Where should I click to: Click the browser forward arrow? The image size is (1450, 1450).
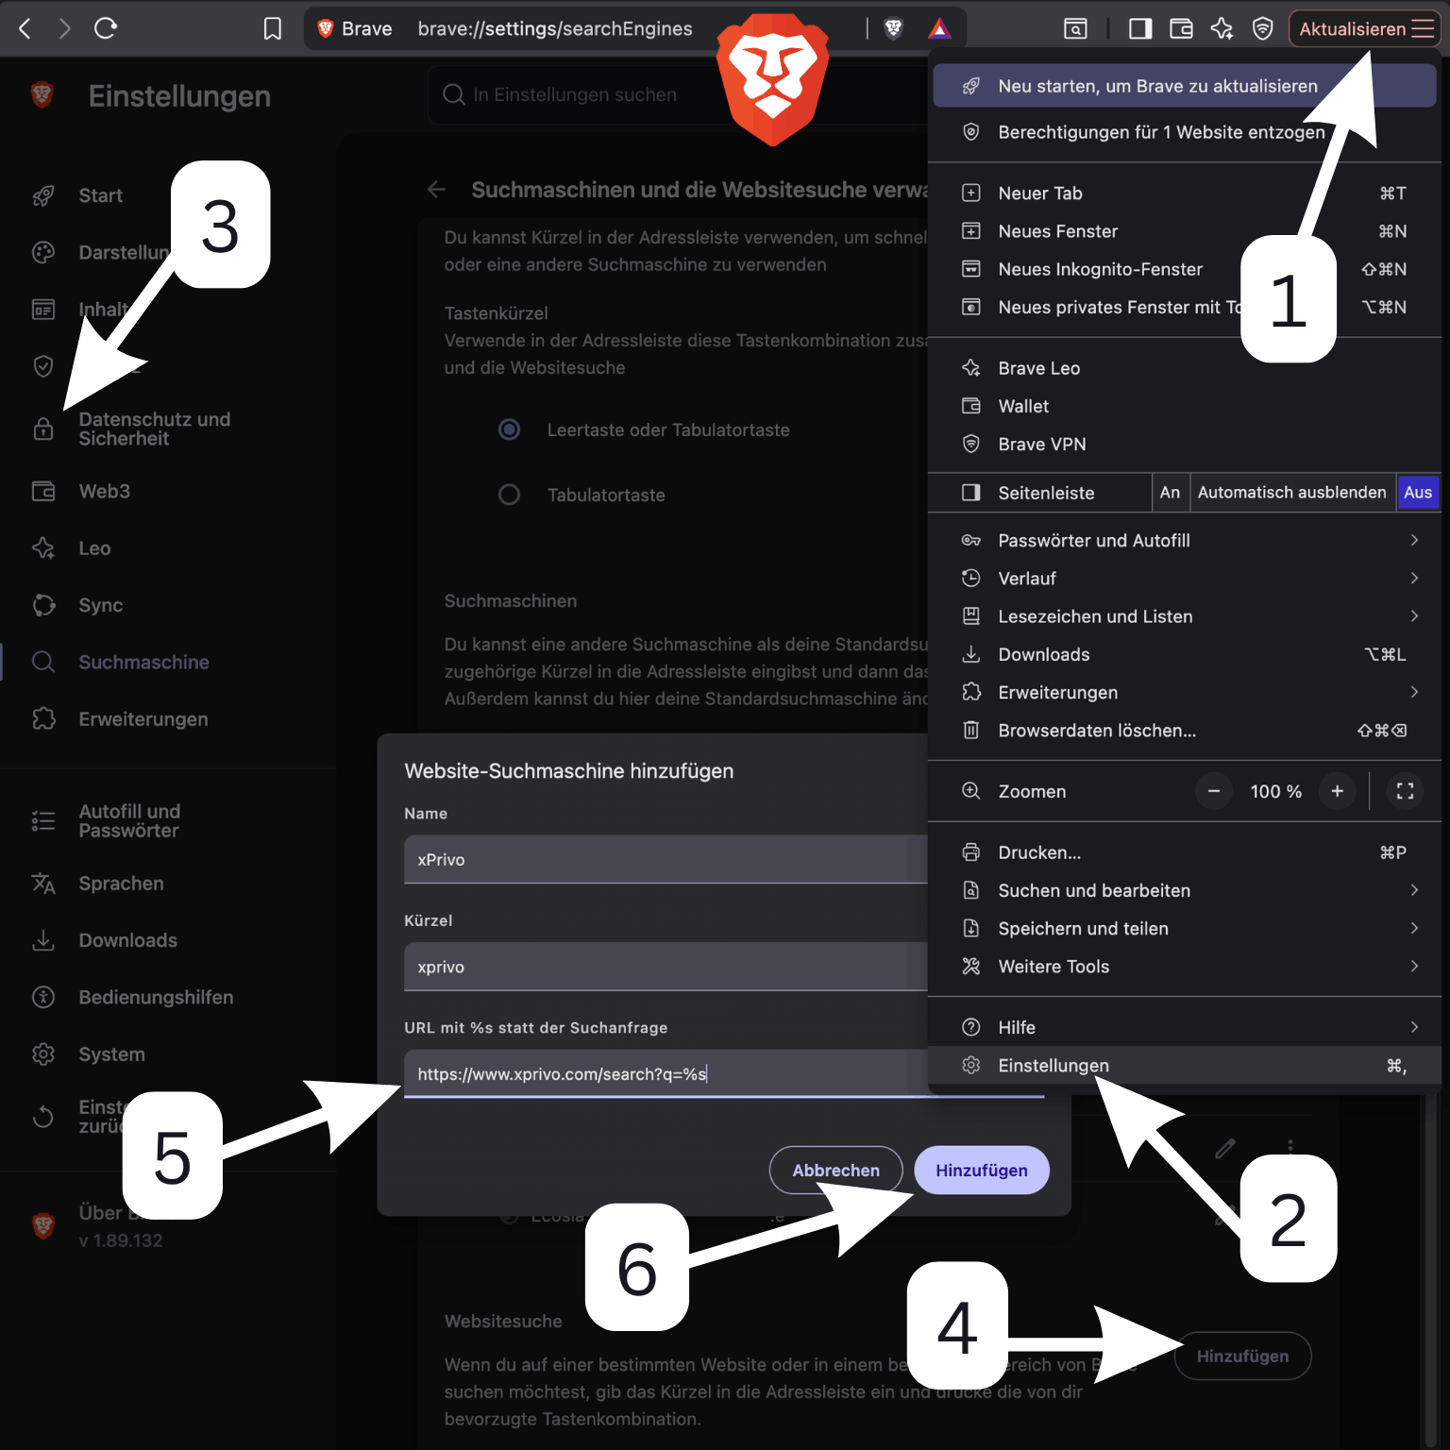[64, 28]
